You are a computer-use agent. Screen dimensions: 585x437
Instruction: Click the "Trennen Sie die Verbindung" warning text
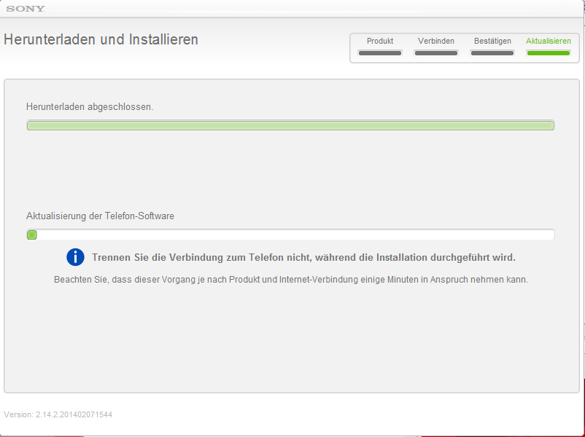tap(303, 257)
